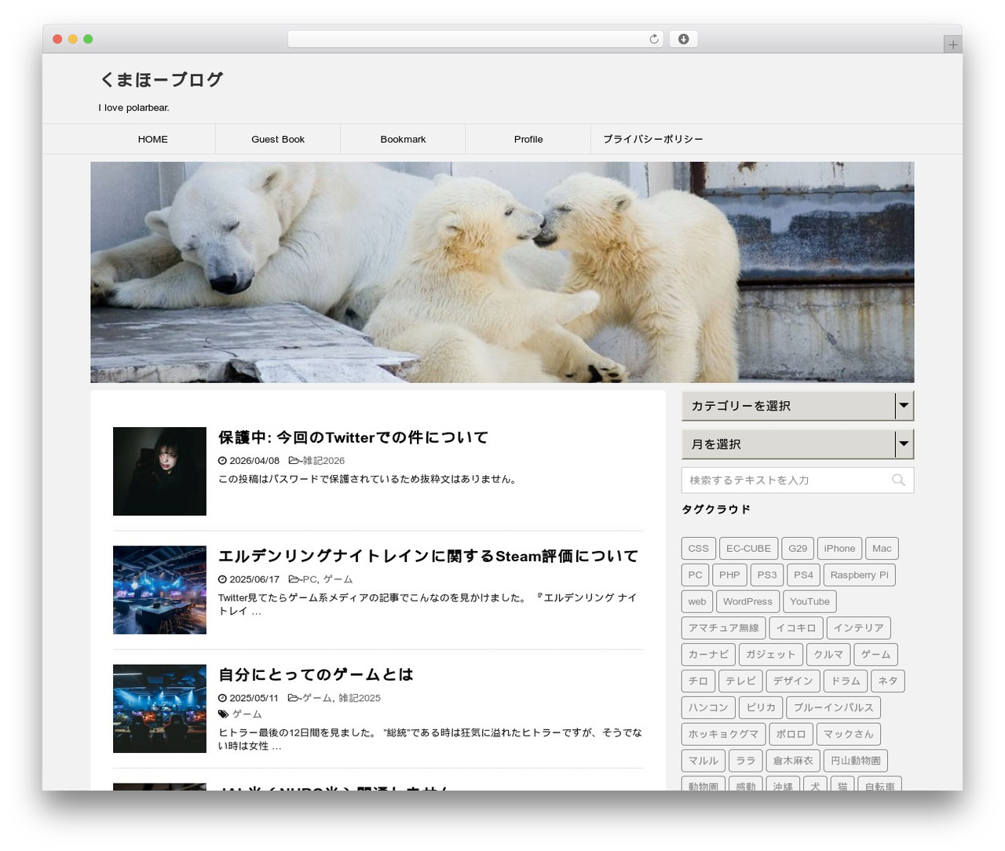Open the Bookmark menu item
The width and height of the screenshot is (1005, 851).
tap(403, 139)
